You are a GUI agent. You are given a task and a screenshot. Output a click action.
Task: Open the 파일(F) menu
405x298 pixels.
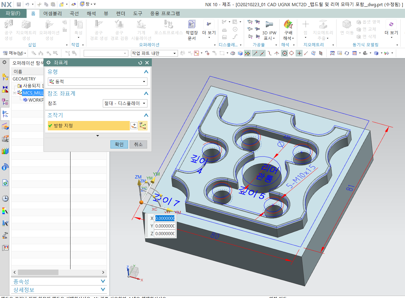(x=13, y=14)
